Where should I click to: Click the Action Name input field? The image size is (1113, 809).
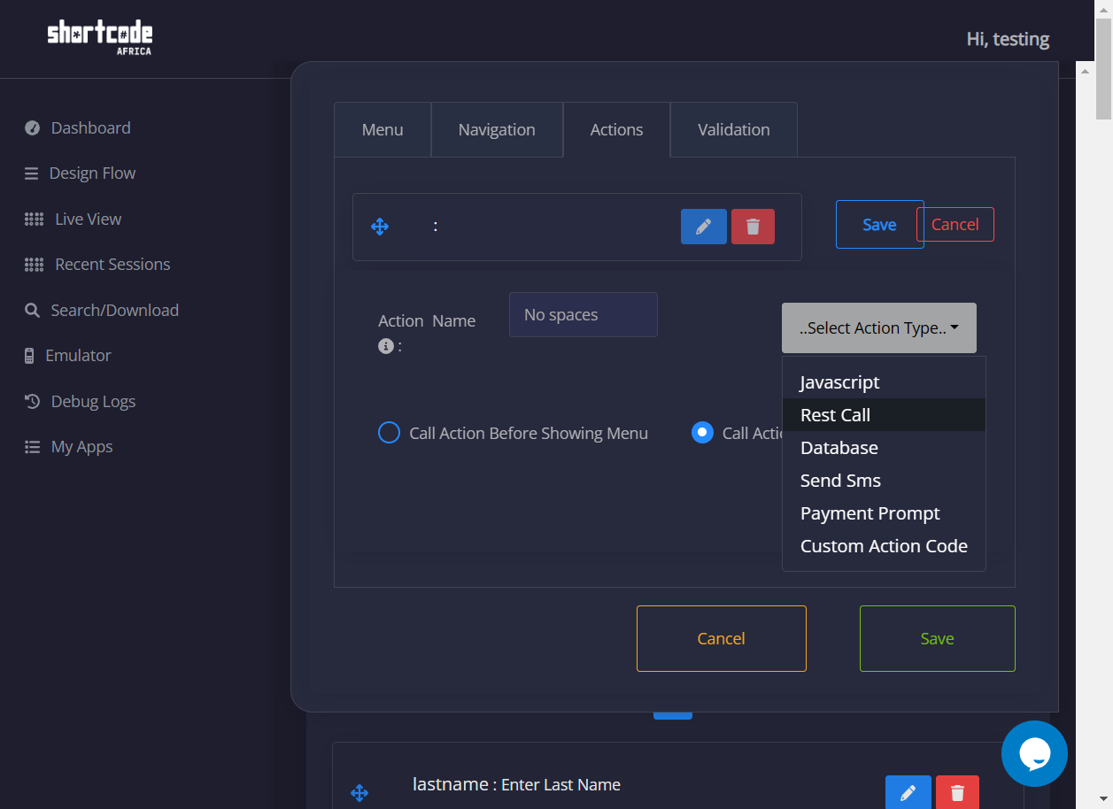[584, 315]
